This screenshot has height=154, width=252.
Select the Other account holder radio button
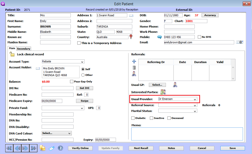click(83, 75)
